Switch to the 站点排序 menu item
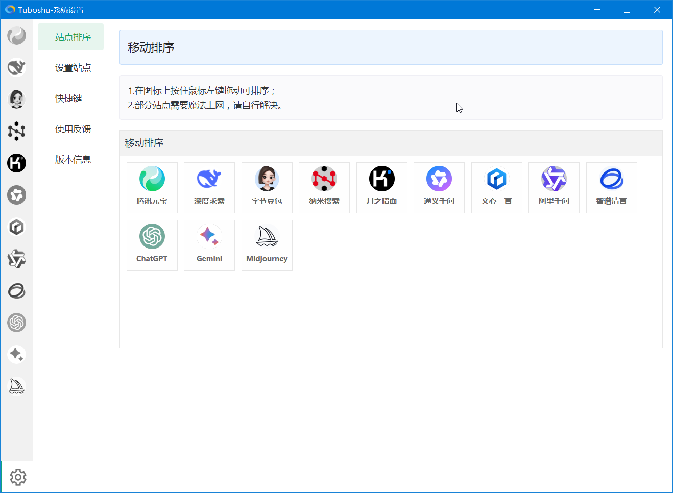The width and height of the screenshot is (673, 493). click(x=70, y=37)
